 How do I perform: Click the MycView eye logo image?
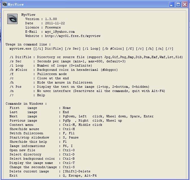tap(12, 19)
